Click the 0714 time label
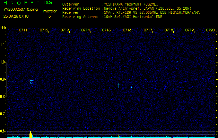218x138 pixels. (86, 30)
